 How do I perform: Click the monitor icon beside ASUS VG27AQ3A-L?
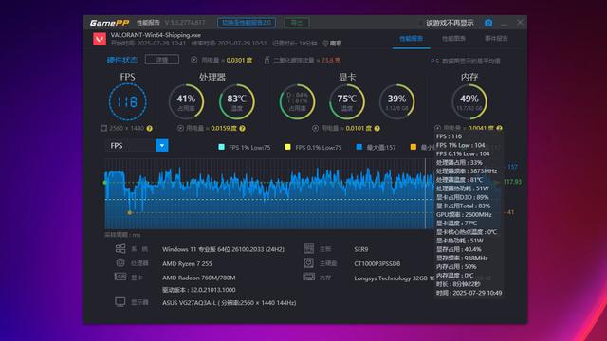[120, 302]
